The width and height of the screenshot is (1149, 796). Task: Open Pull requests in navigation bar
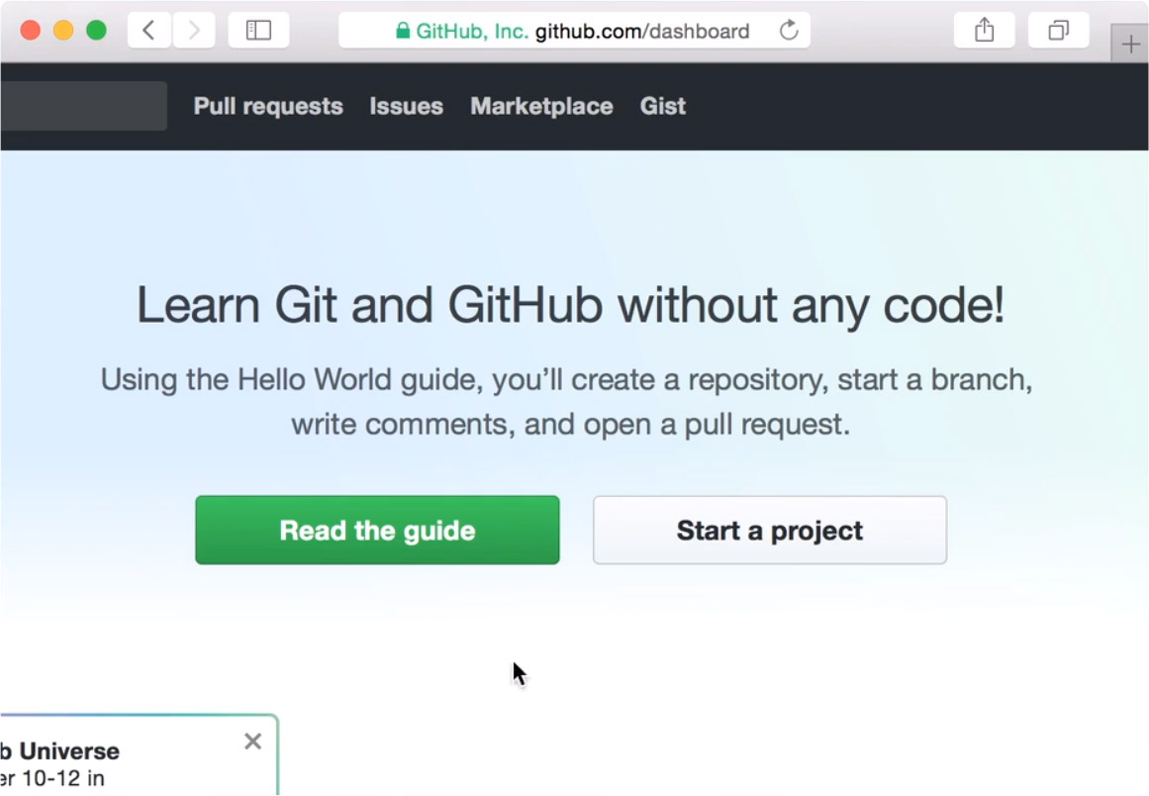click(268, 106)
